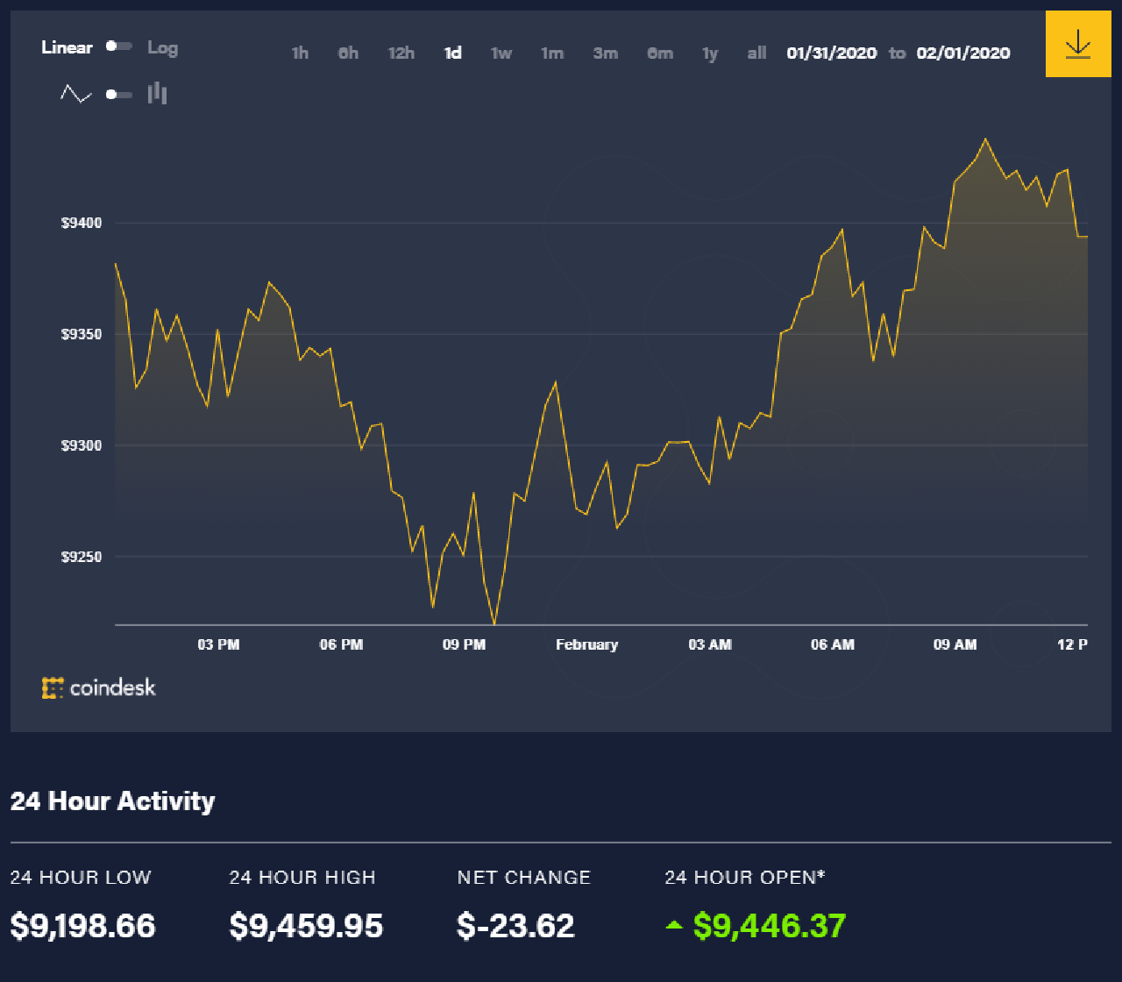The height and width of the screenshot is (982, 1122).
Task: Click the 24 HOUR OPEN* label
Action: tap(746, 877)
